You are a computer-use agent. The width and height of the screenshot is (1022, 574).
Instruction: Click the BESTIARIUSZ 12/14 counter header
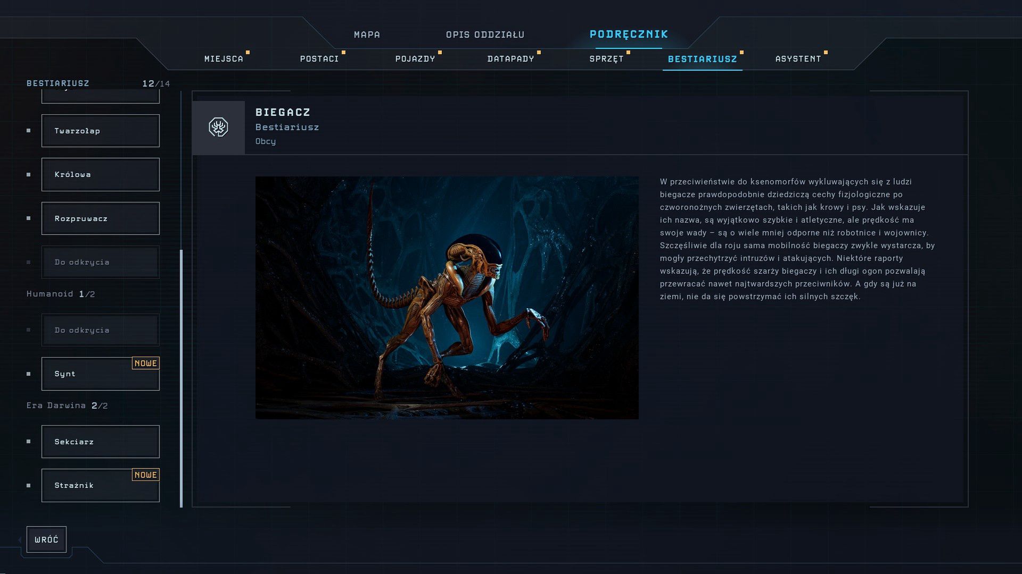tap(98, 83)
